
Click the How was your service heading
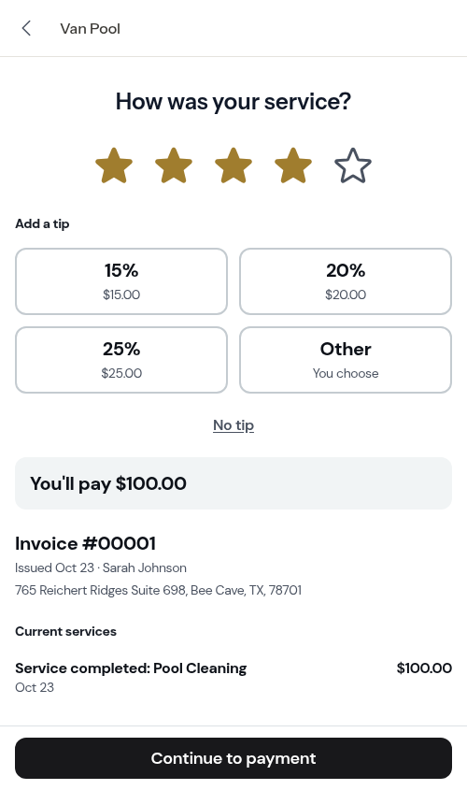(x=233, y=101)
